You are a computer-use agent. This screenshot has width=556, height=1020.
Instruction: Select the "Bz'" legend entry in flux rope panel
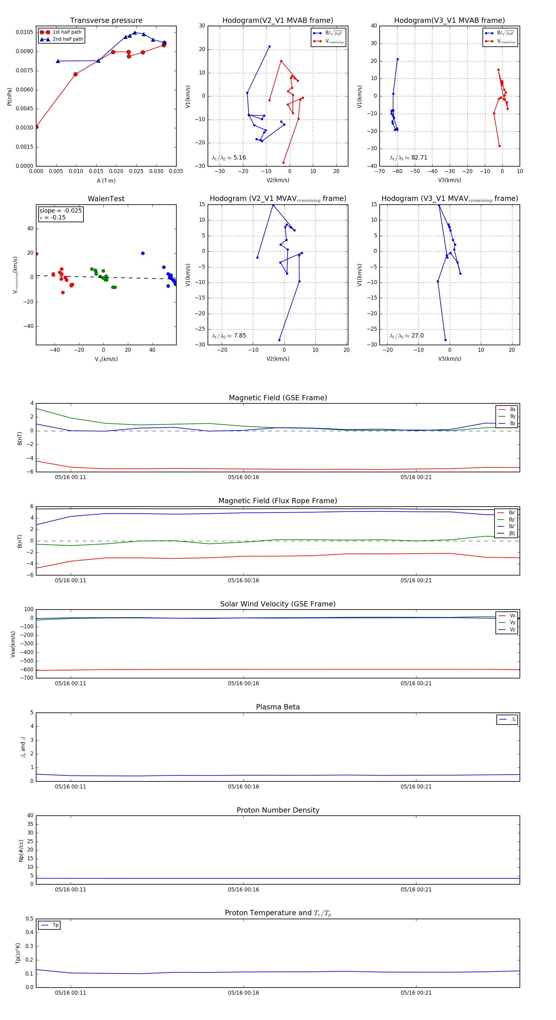coord(507,526)
